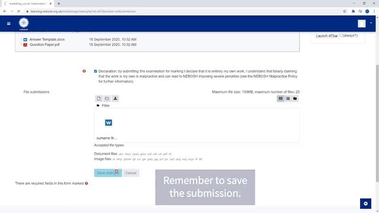Screen dimensions: 379x213
Task: Click the Cancel button
Action: click(131, 173)
